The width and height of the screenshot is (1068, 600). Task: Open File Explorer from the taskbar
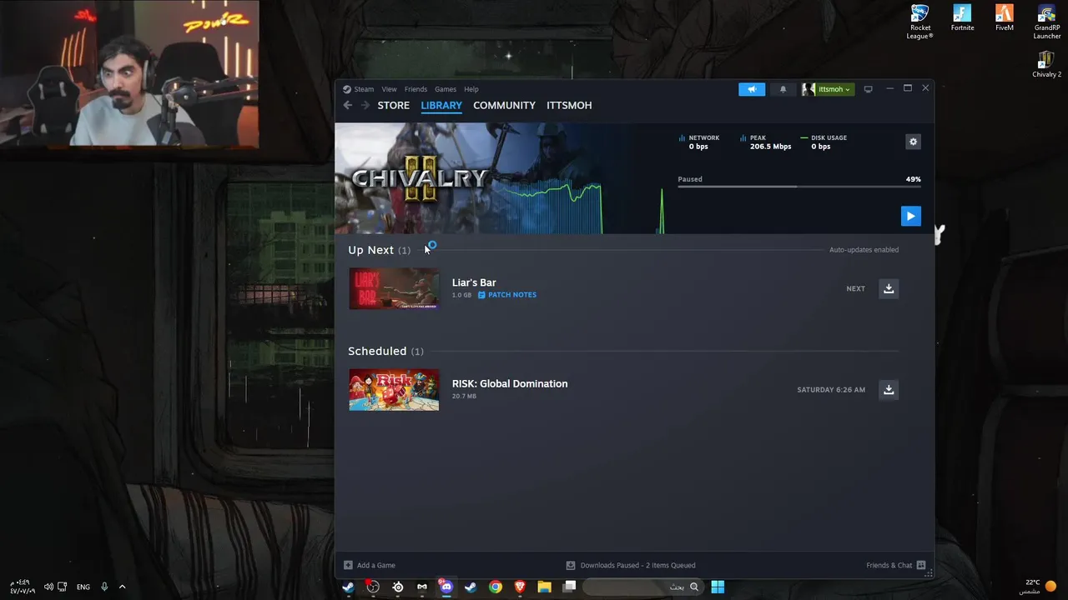pos(544,587)
